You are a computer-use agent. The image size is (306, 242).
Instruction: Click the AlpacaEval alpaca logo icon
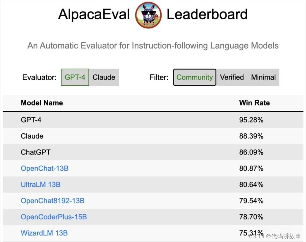148,15
